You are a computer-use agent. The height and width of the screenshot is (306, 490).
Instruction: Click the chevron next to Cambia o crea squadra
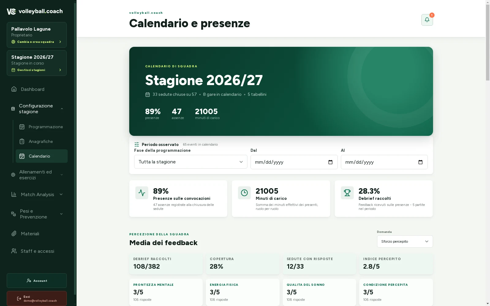point(60,42)
